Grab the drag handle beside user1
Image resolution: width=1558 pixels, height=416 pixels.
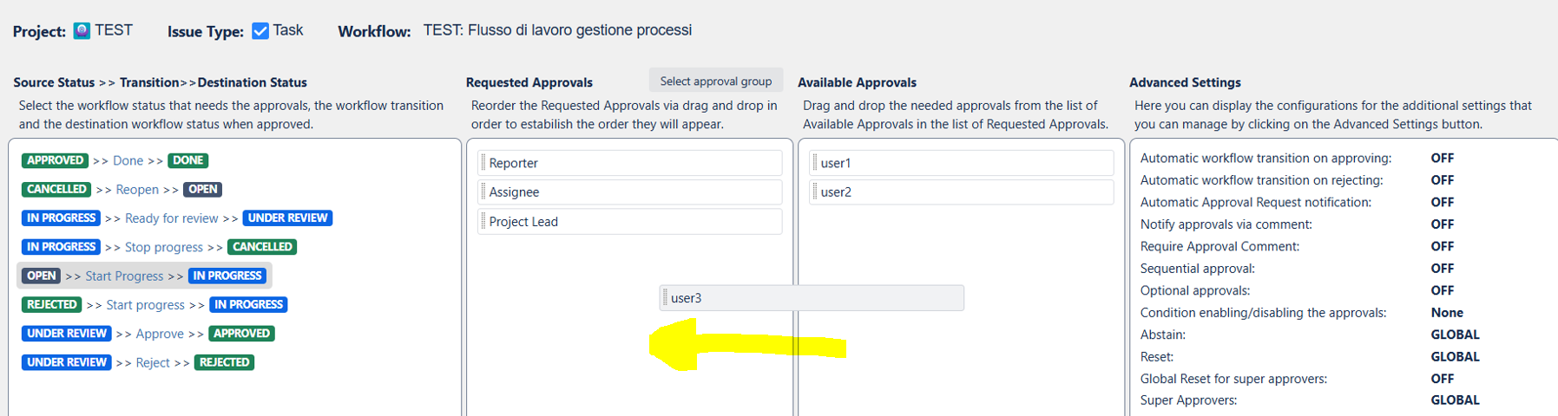click(815, 163)
